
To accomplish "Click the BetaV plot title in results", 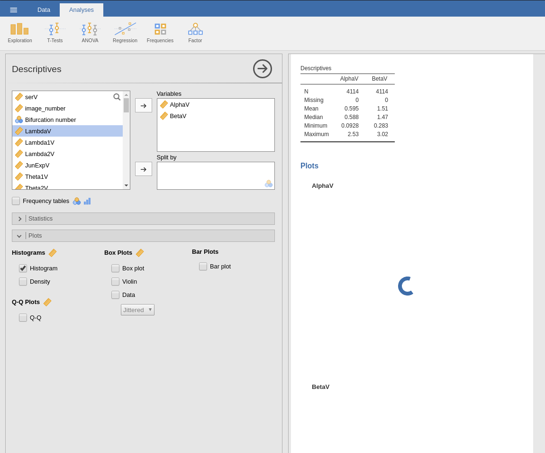I will 320,387.
